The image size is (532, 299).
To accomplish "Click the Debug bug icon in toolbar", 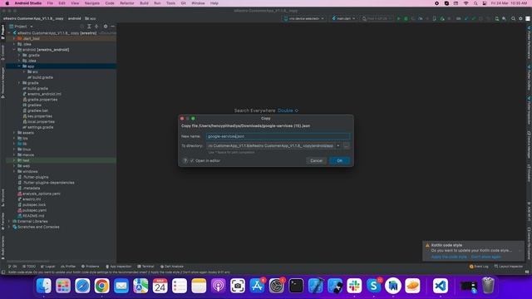I will (x=406, y=18).
